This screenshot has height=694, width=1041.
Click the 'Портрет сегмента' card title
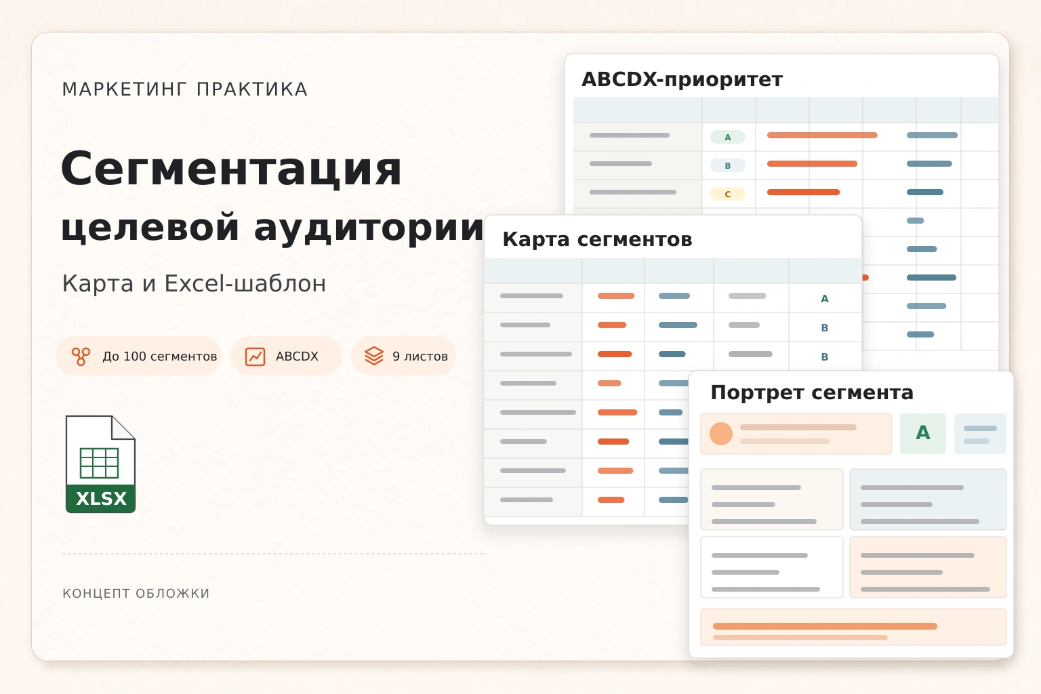pos(812,393)
